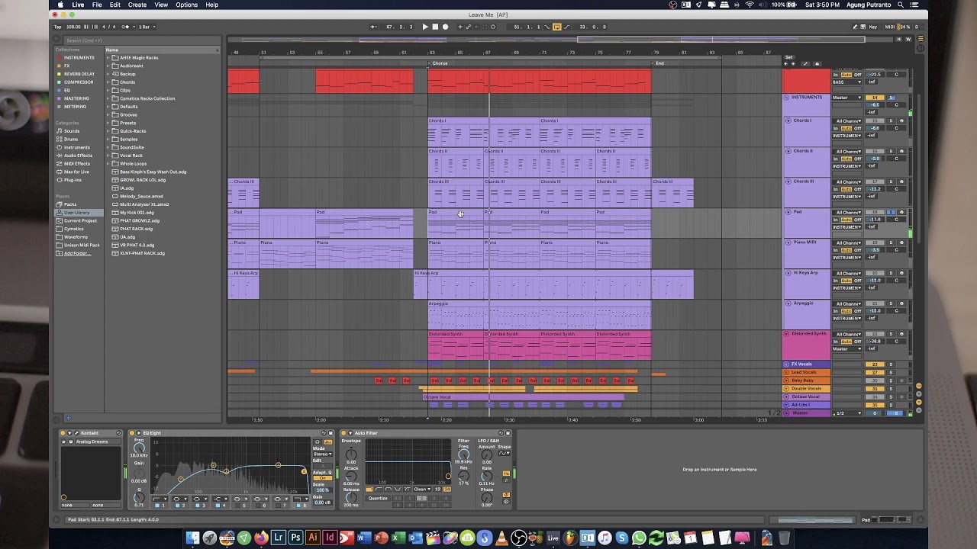Select GROWL RACK LOL.adg file

tap(142, 180)
